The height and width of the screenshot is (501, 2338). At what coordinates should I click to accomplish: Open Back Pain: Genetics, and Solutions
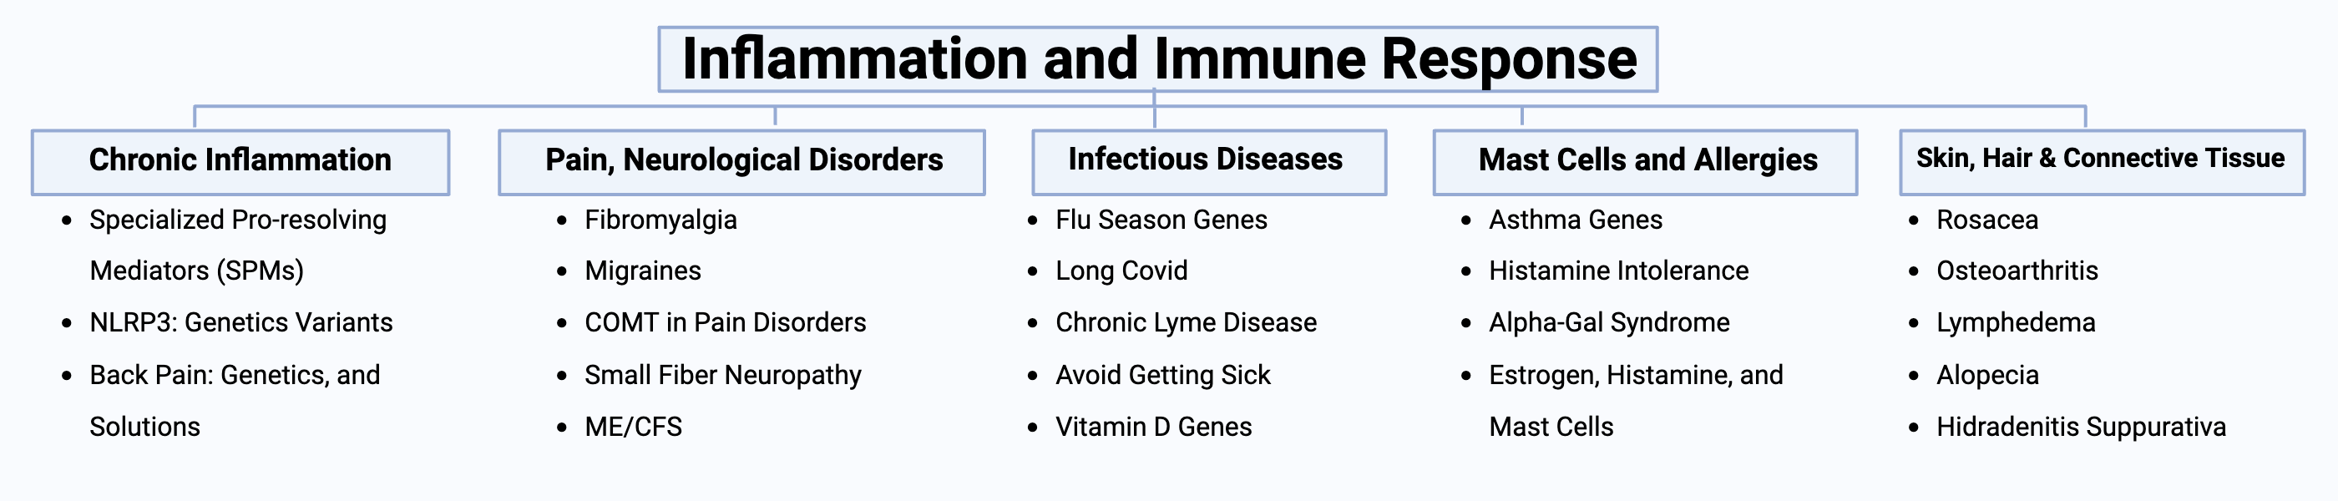pyautogui.click(x=235, y=400)
